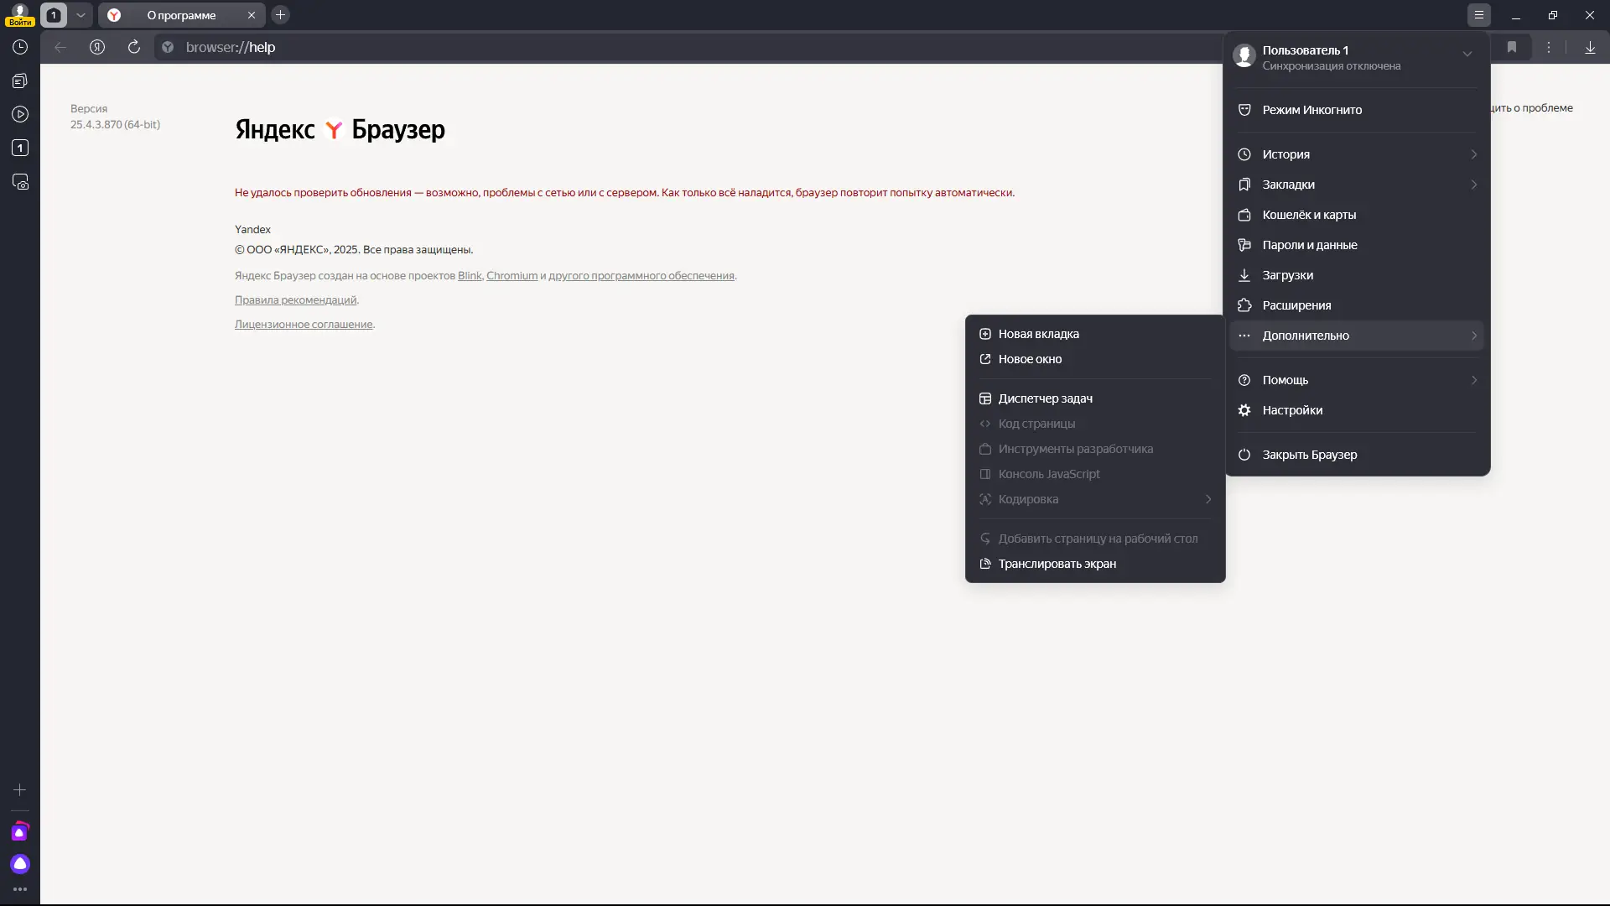Viewport: 1610px width, 906px height.
Task: Expand the Кодировка submenu arrow
Action: point(1208,499)
